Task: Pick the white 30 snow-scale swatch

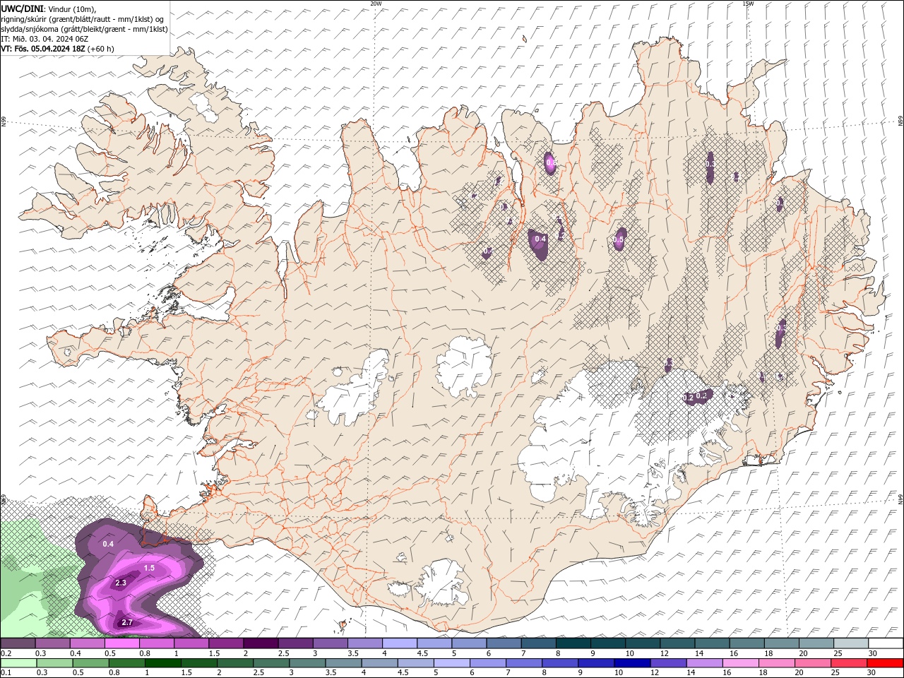Action: [885, 644]
